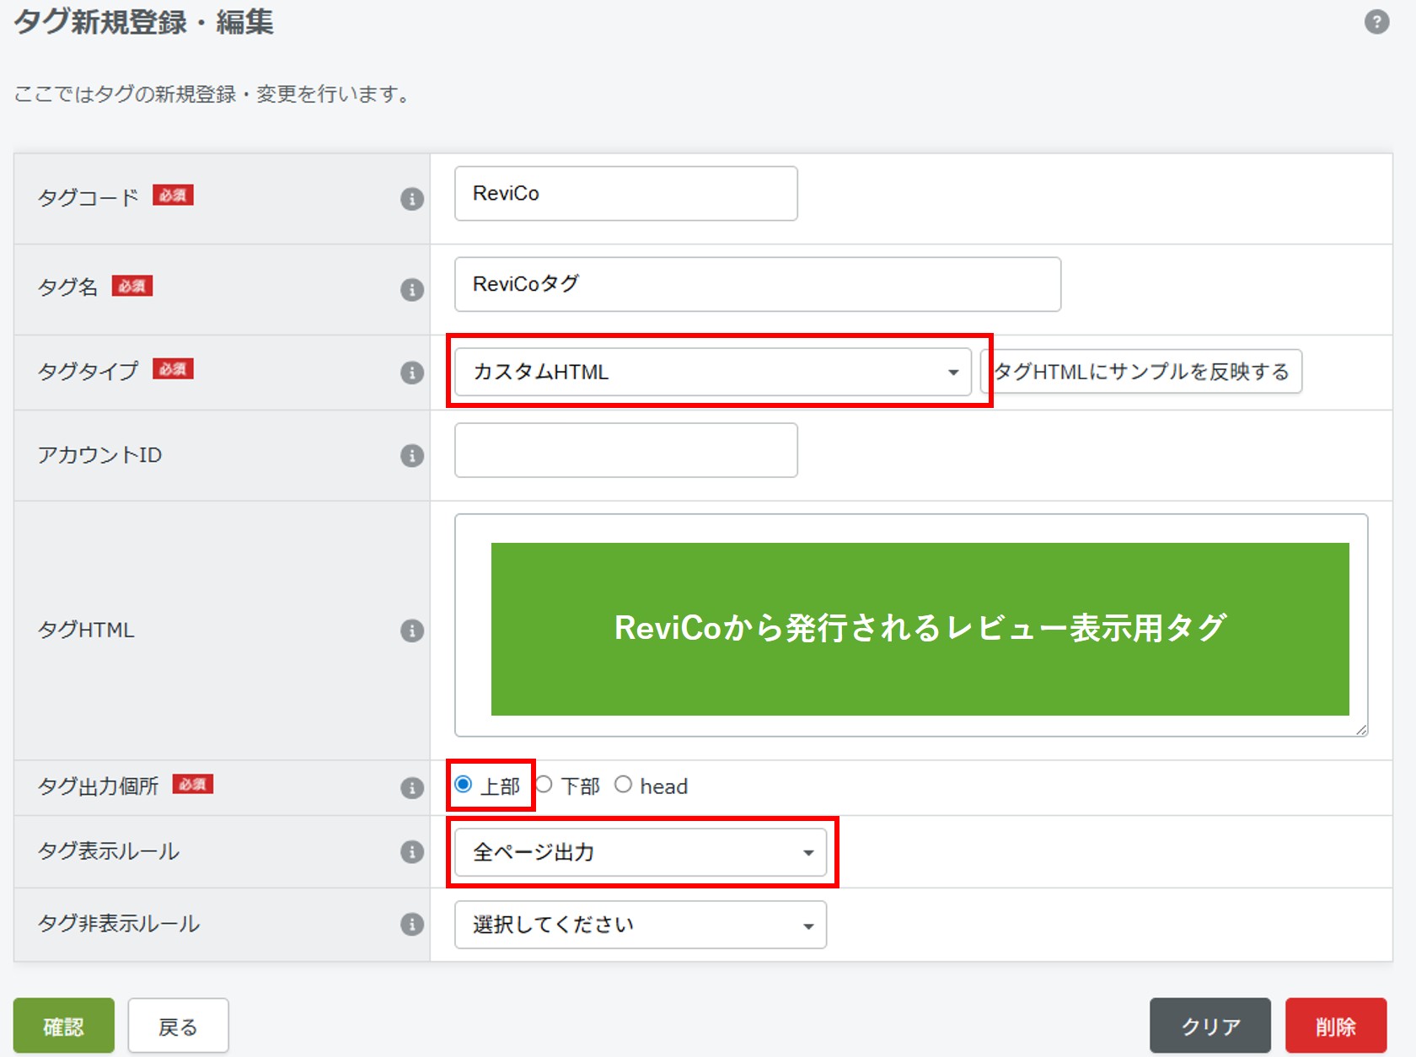Click the info icon next to タグ出力個所

[x=412, y=786]
